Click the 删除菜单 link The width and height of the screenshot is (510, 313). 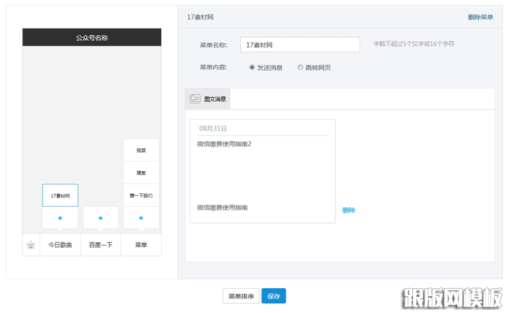point(481,17)
